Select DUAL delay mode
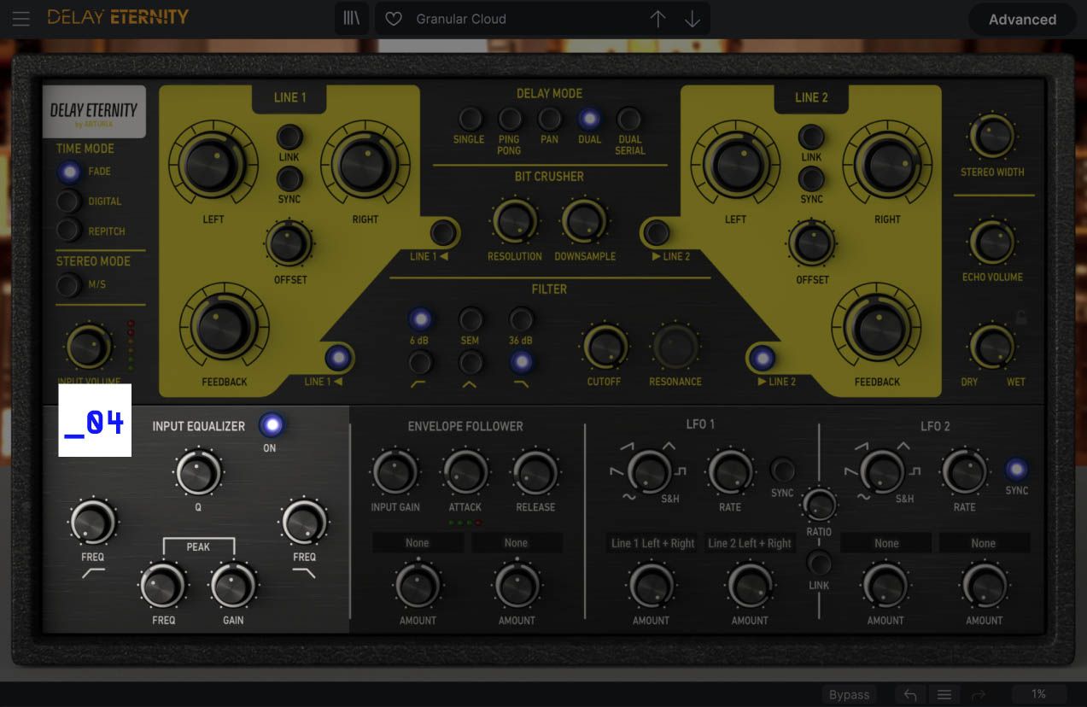The height and width of the screenshot is (707, 1087). click(x=589, y=119)
